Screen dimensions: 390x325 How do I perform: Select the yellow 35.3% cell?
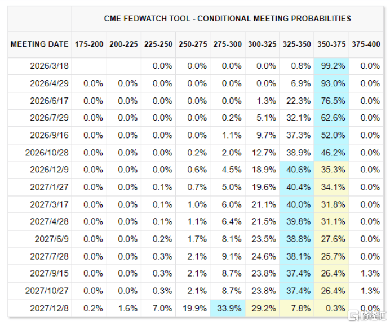[x=331, y=170]
